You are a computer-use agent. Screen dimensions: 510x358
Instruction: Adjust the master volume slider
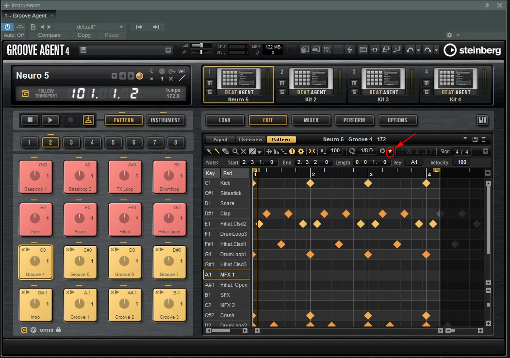click(x=201, y=45)
